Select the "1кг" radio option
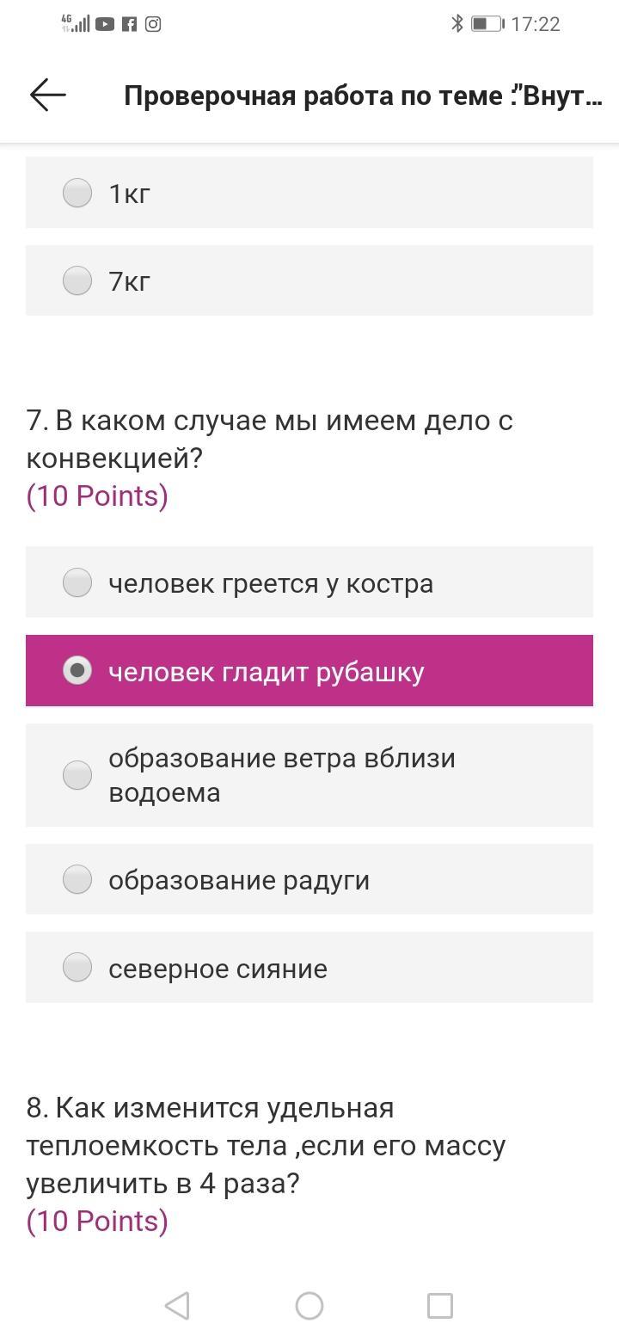Viewport: 619px width, 1342px height. 77,193
